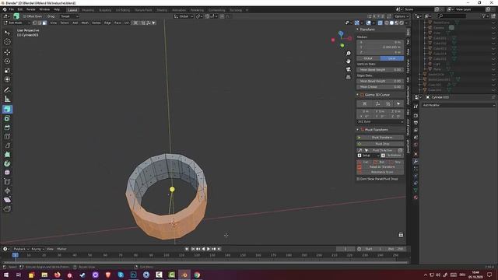Switch to face select mode
The image size is (498, 280).
(44, 23)
